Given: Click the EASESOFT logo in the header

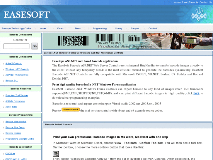Looking at the screenshot, I should 27,15.
